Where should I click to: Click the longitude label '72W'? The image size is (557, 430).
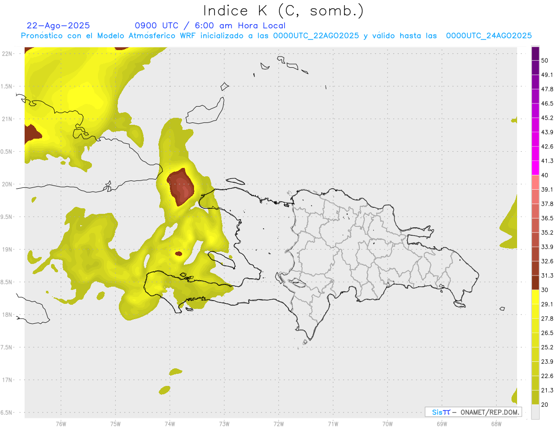point(278,424)
